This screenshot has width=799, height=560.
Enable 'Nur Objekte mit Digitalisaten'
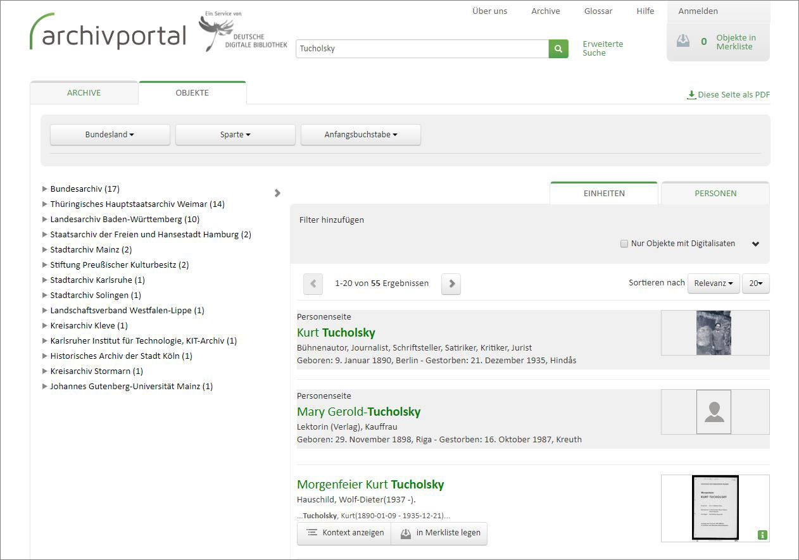[x=624, y=243]
